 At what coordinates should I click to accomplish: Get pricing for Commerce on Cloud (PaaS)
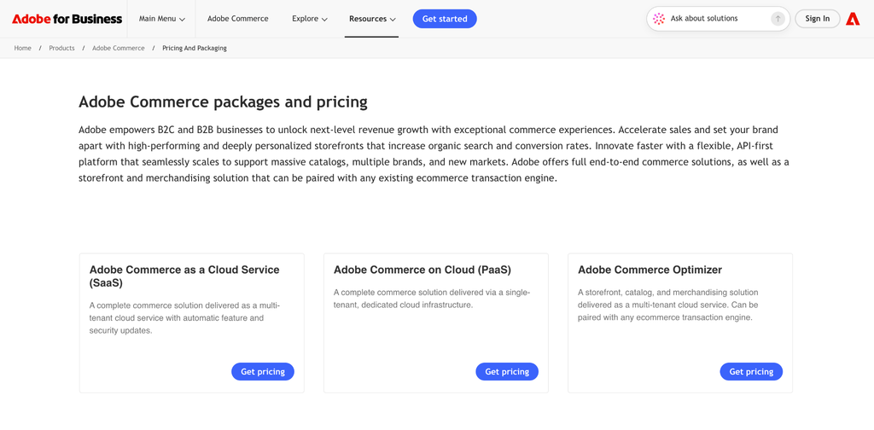tap(507, 371)
